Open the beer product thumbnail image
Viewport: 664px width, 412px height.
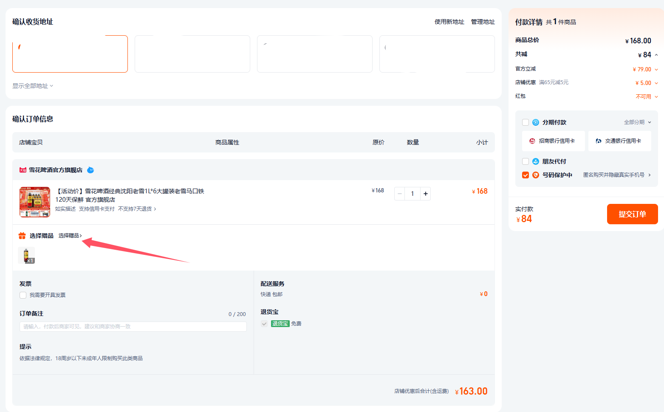[x=35, y=202]
